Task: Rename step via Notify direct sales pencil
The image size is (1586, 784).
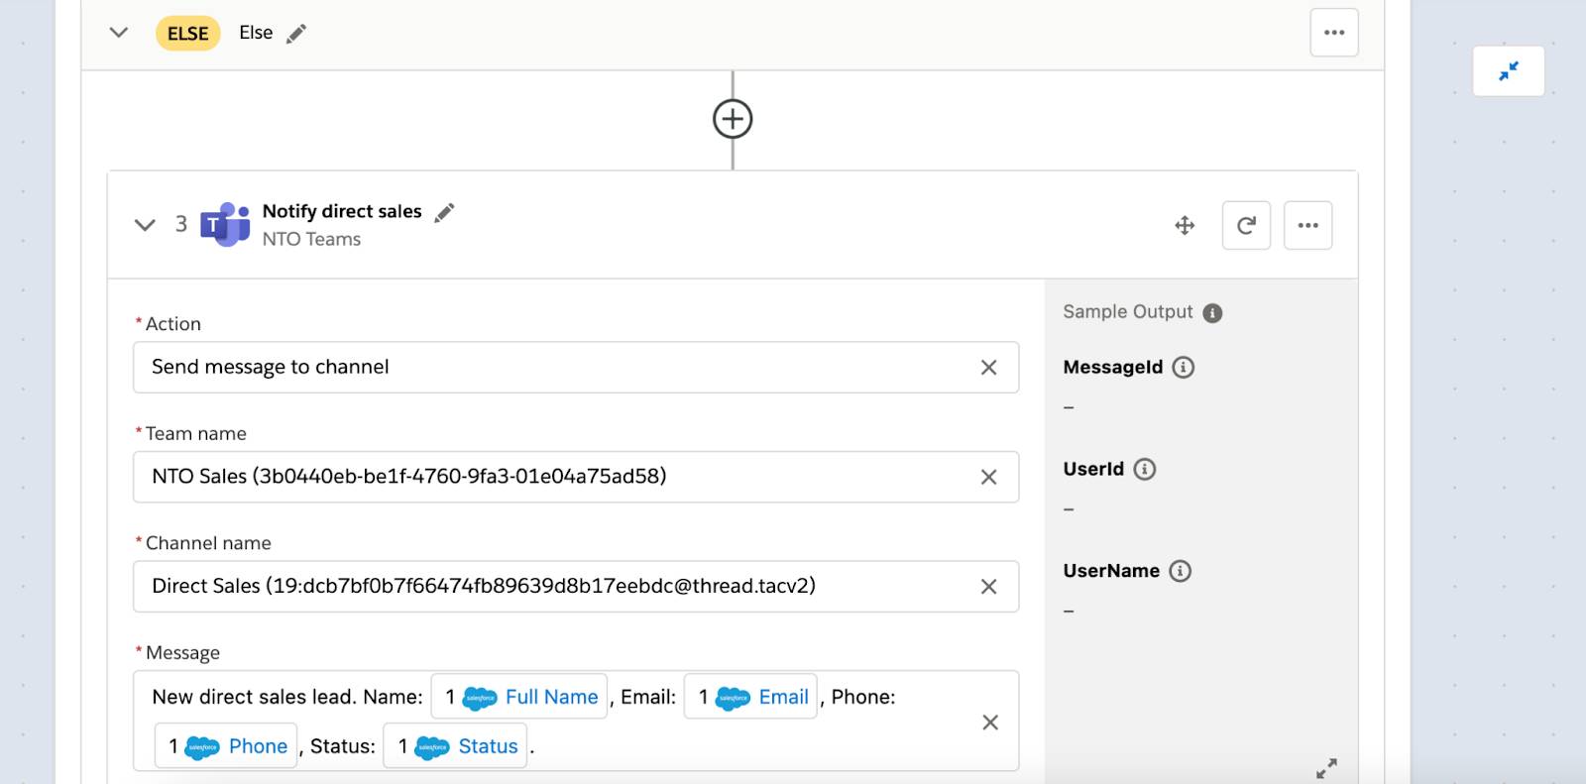Action: [x=444, y=212]
